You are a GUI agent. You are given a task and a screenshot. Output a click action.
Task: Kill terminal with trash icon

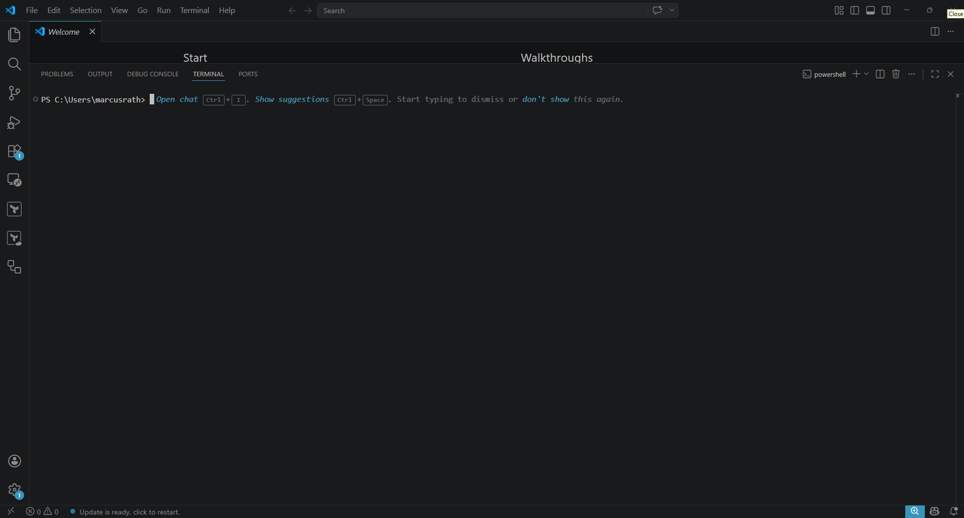[896, 74]
